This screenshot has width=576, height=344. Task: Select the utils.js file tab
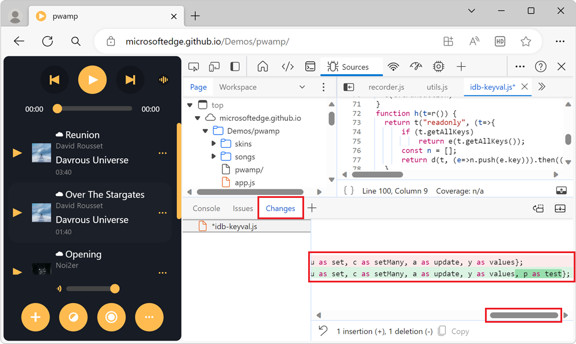437,87
